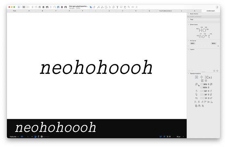This screenshot has width=227, height=147.
Task: Click the 85% Fit Curve value button
Action: tap(214, 43)
